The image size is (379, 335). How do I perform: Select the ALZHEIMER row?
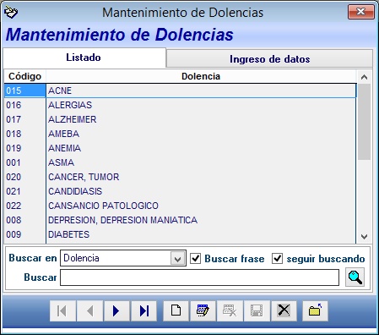pyautogui.click(x=180, y=119)
